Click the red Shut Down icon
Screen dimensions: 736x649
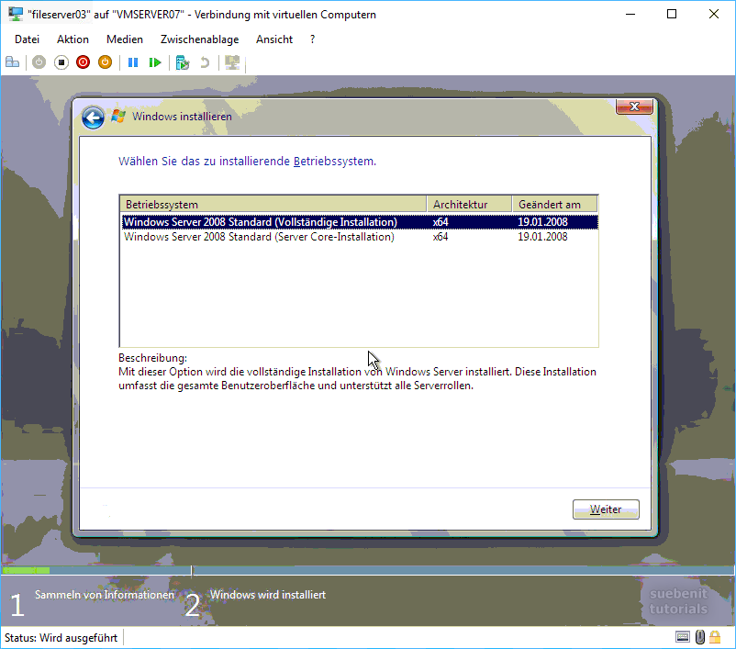pyautogui.click(x=84, y=62)
